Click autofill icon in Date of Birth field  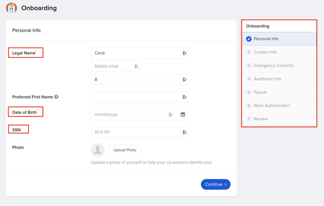coord(171,115)
